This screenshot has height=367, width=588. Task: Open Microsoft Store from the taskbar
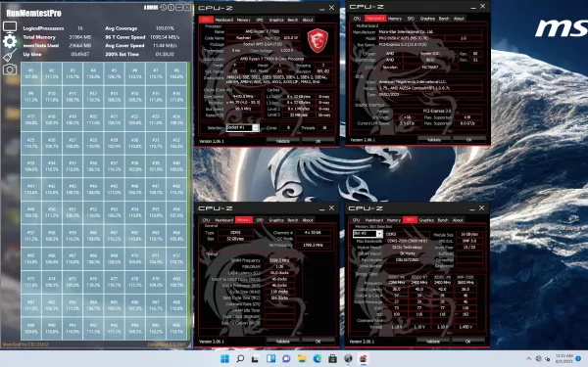[332, 359]
